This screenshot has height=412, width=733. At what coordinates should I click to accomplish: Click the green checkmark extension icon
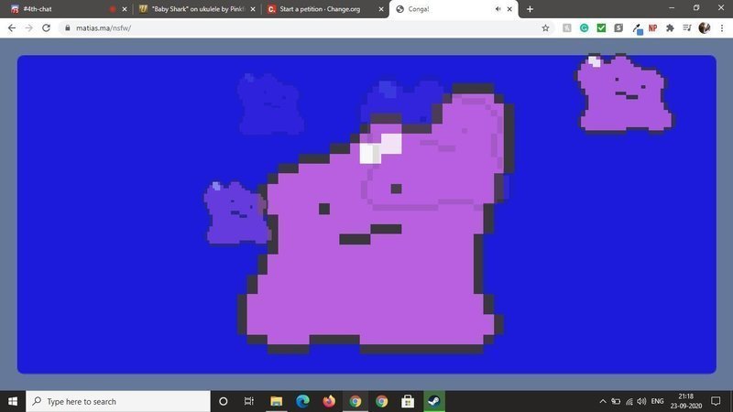(x=601, y=27)
